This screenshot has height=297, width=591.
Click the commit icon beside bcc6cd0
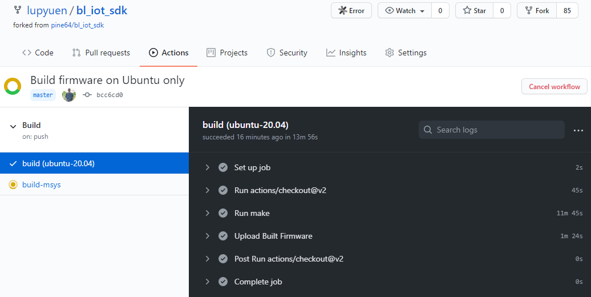tap(87, 95)
